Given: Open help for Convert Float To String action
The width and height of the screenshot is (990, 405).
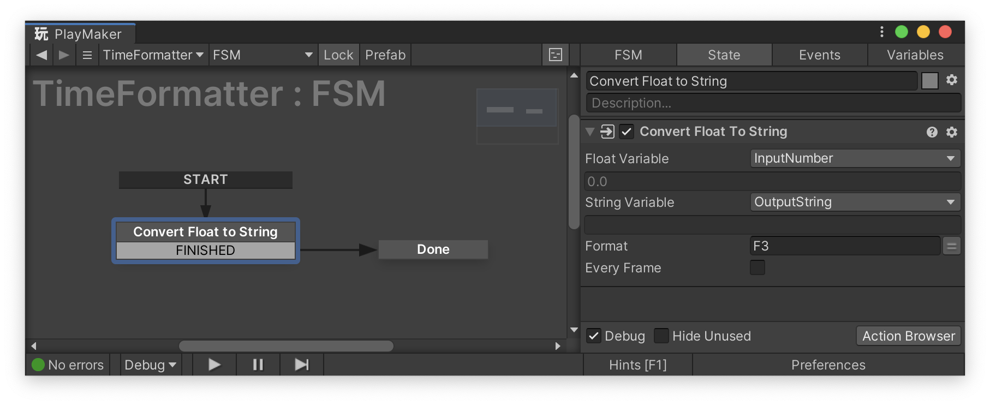Looking at the screenshot, I should click(x=932, y=132).
